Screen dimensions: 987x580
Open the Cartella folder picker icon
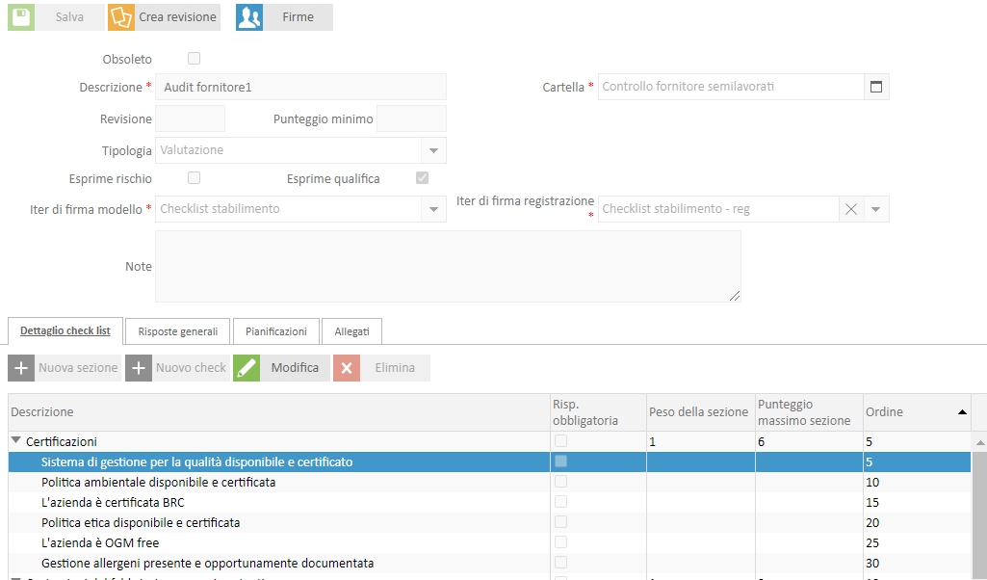click(x=876, y=87)
